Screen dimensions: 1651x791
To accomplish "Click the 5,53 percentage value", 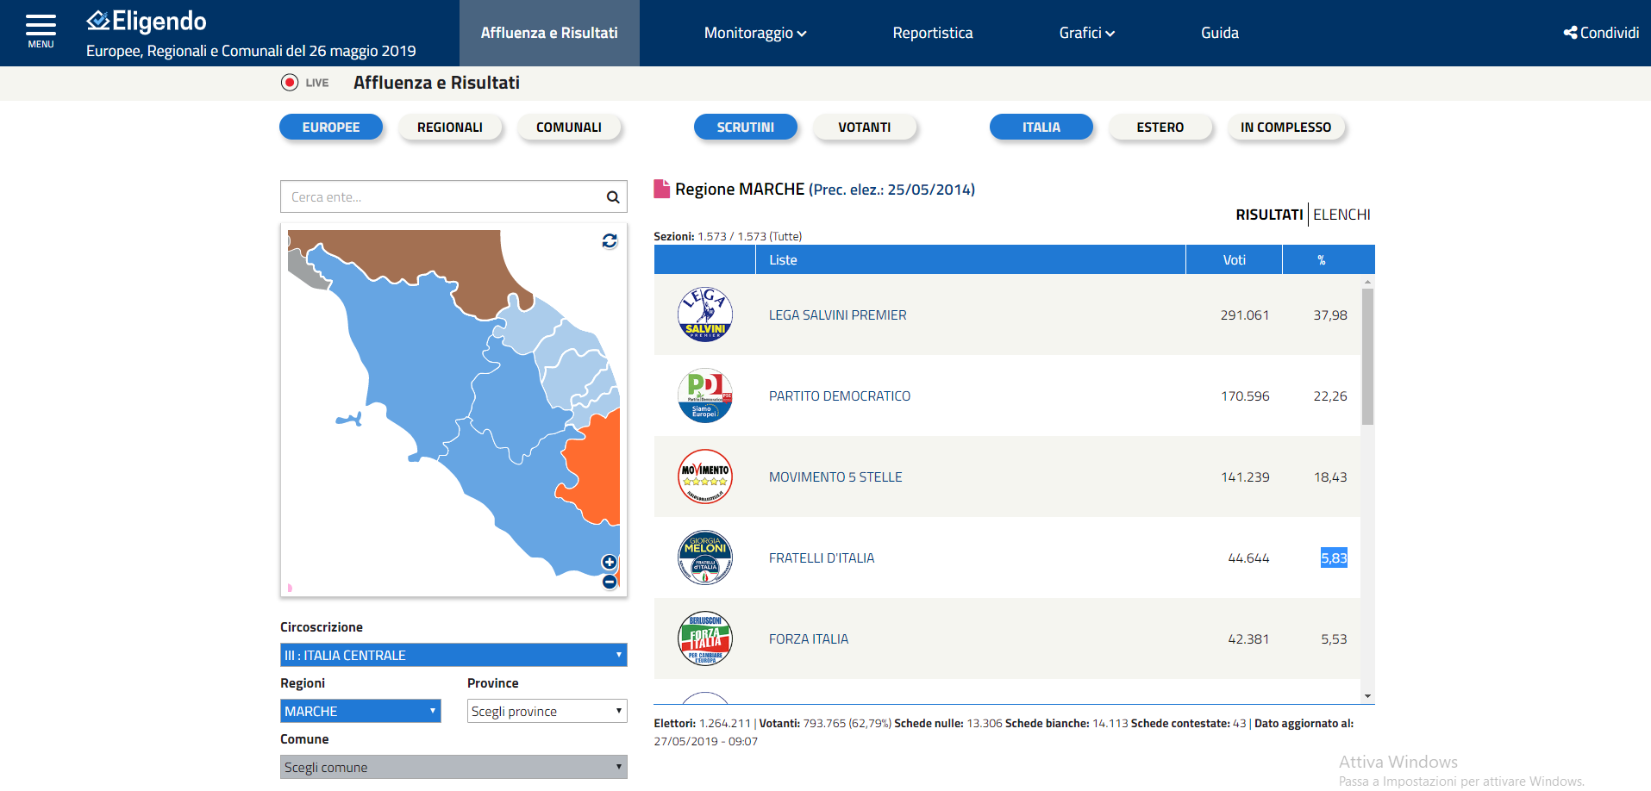I will (x=1334, y=639).
